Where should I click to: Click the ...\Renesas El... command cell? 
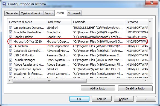point(98,55)
